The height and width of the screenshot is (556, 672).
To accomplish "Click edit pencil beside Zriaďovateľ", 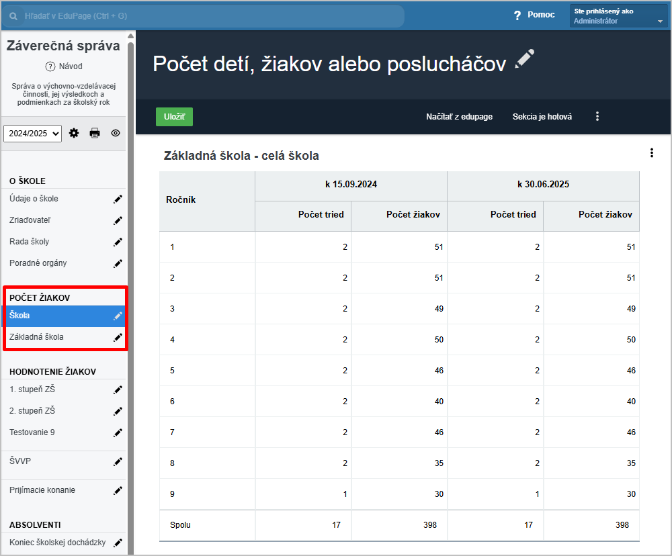I will [118, 220].
